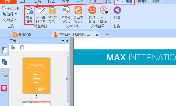Screen dimensions: 176x106
Task: Open the Select tool dropdown arrow
Action: click(x=16, y=14)
